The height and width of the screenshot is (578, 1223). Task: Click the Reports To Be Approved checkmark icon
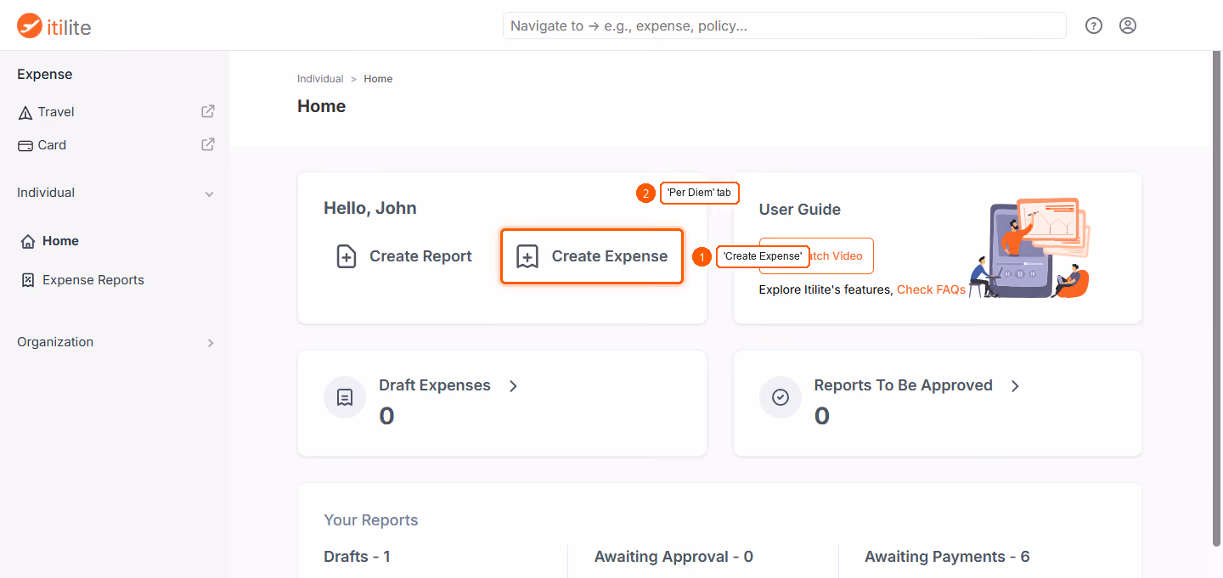point(781,397)
